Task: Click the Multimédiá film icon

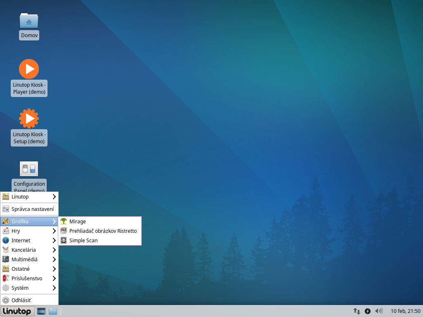Action: click(6, 259)
